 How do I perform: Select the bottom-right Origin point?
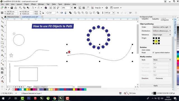tap(159, 43)
